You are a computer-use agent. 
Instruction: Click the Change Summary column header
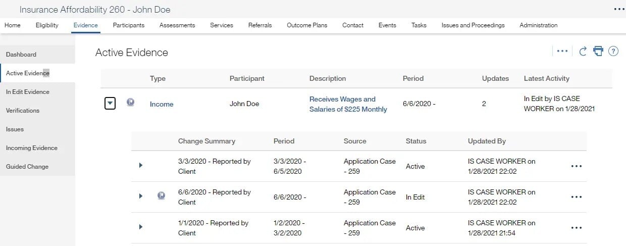(206, 141)
